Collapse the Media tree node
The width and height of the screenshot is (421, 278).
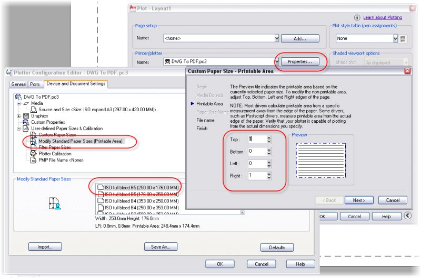click(x=19, y=103)
